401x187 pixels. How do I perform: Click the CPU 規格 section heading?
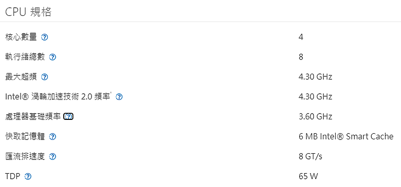click(x=28, y=12)
